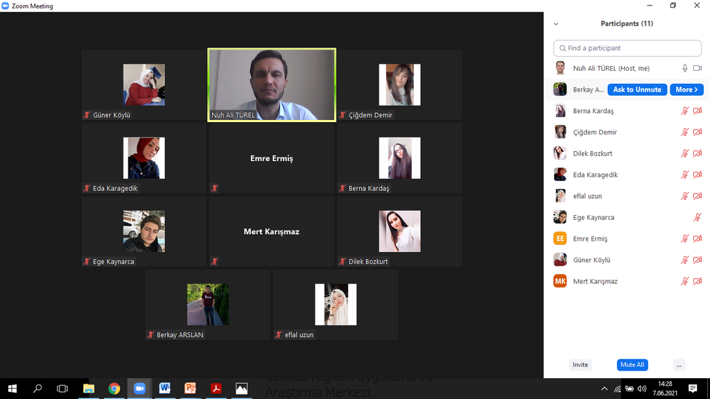This screenshot has width=710, height=399.
Task: Open the three-dots participants options menu
Action: click(679, 365)
